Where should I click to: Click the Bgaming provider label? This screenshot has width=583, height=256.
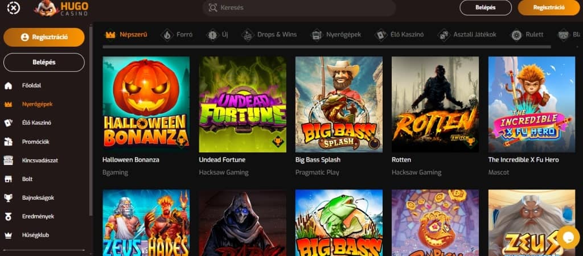click(x=115, y=172)
